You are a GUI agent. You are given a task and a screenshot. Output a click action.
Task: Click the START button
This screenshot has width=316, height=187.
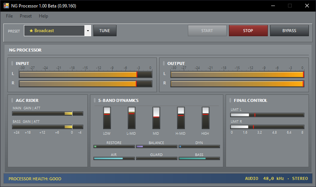point(207,31)
